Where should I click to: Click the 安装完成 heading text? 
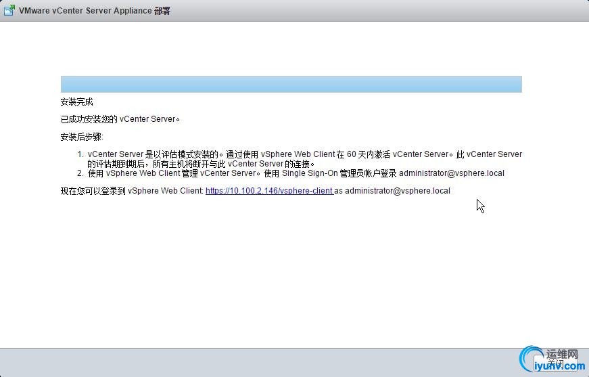point(76,102)
